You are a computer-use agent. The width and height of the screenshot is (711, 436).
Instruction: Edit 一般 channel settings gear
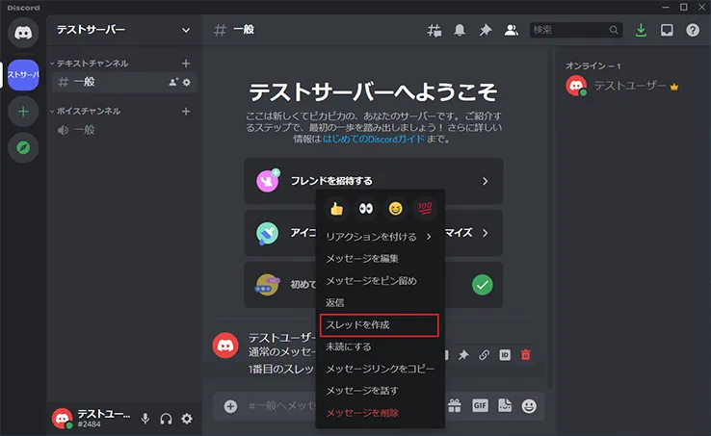[187, 82]
